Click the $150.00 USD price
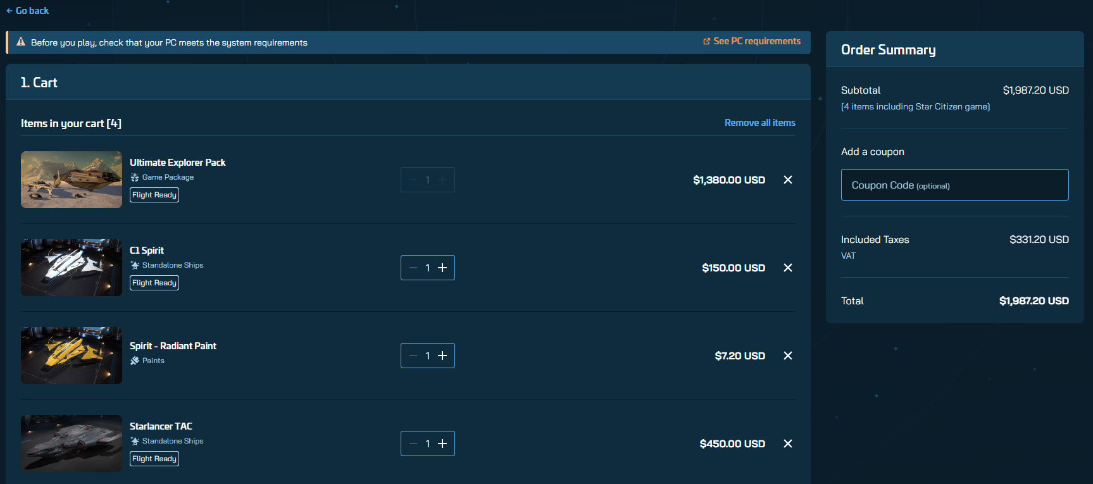Image resolution: width=1093 pixels, height=484 pixels. [734, 268]
